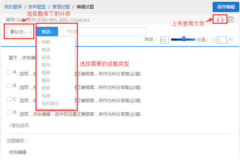Screen dimensions: 240x160
Task: Choose 判断 from the type menu
Action: pyautogui.click(x=46, y=42)
